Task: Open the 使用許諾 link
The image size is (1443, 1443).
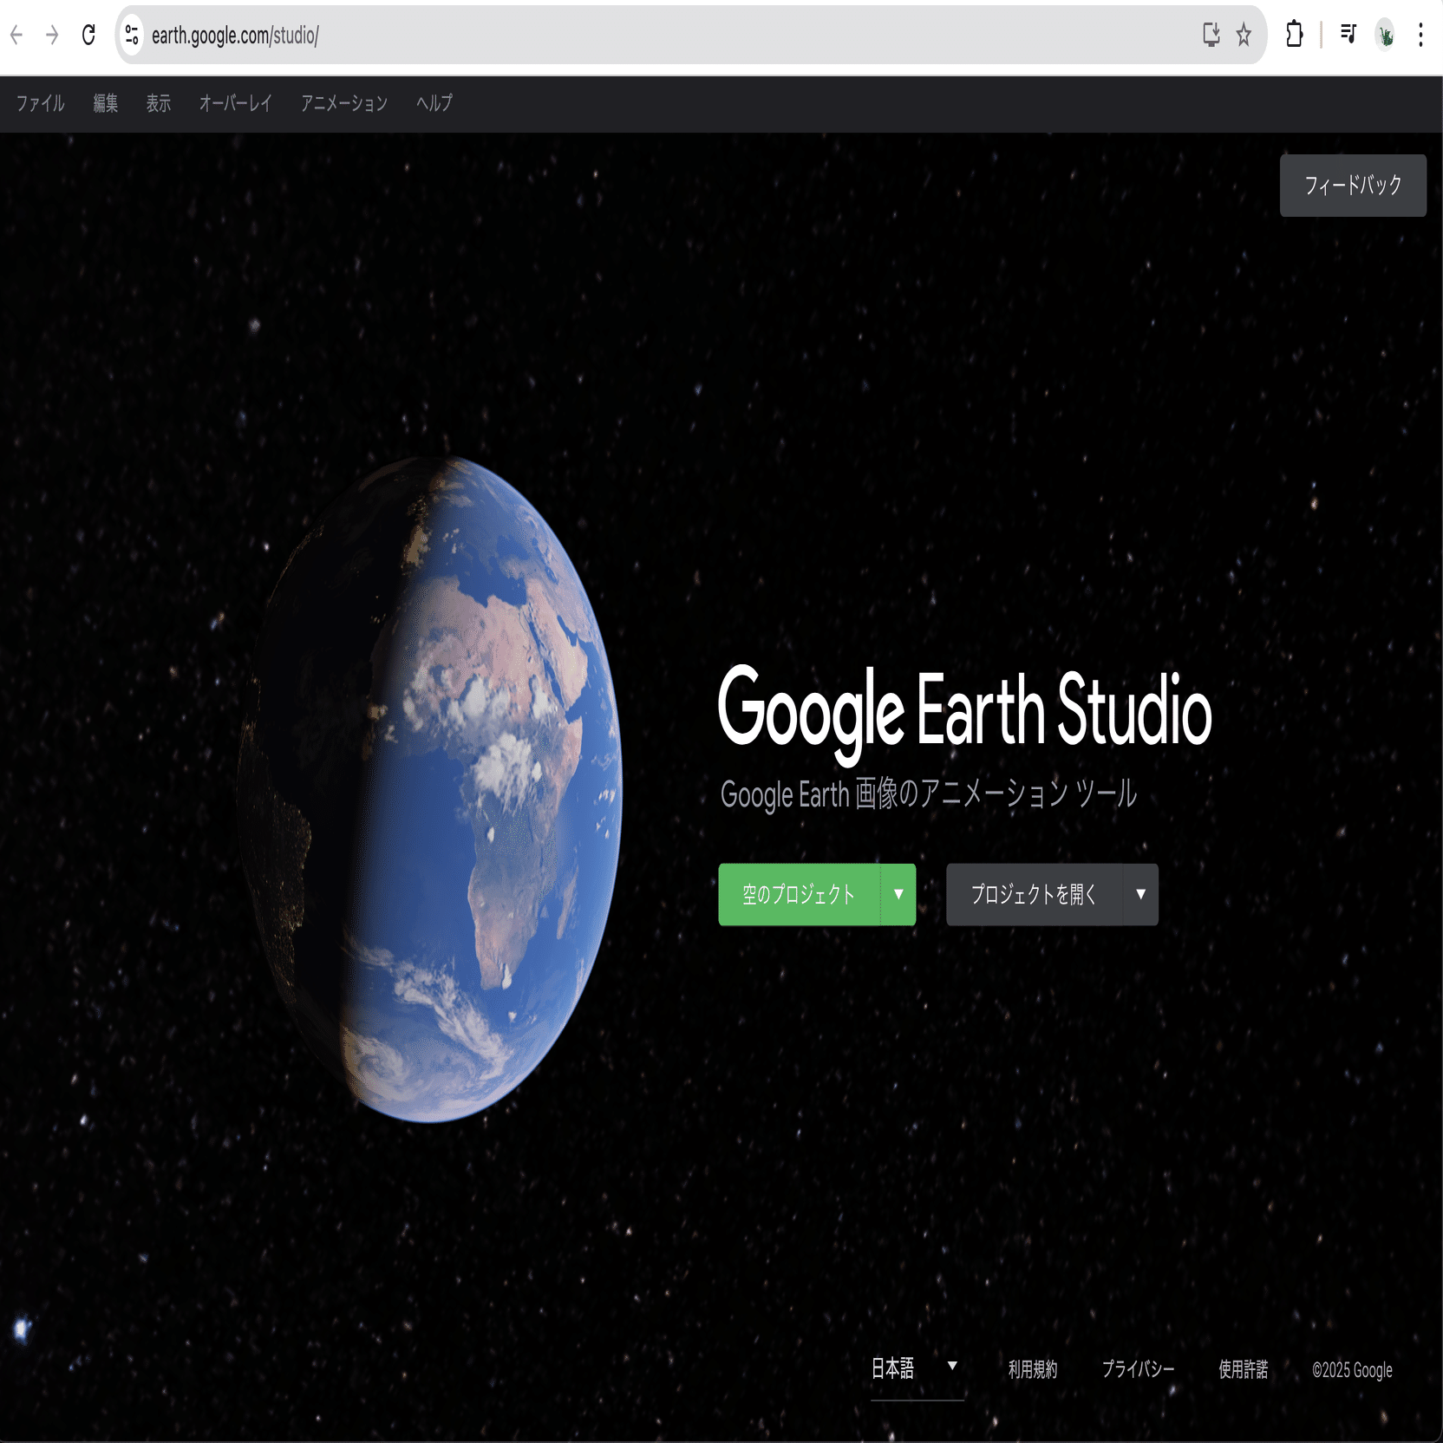Action: (1244, 1369)
